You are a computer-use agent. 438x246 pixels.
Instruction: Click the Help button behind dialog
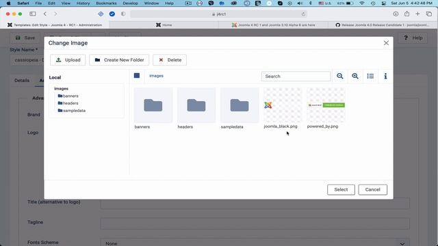pyautogui.click(x=413, y=38)
